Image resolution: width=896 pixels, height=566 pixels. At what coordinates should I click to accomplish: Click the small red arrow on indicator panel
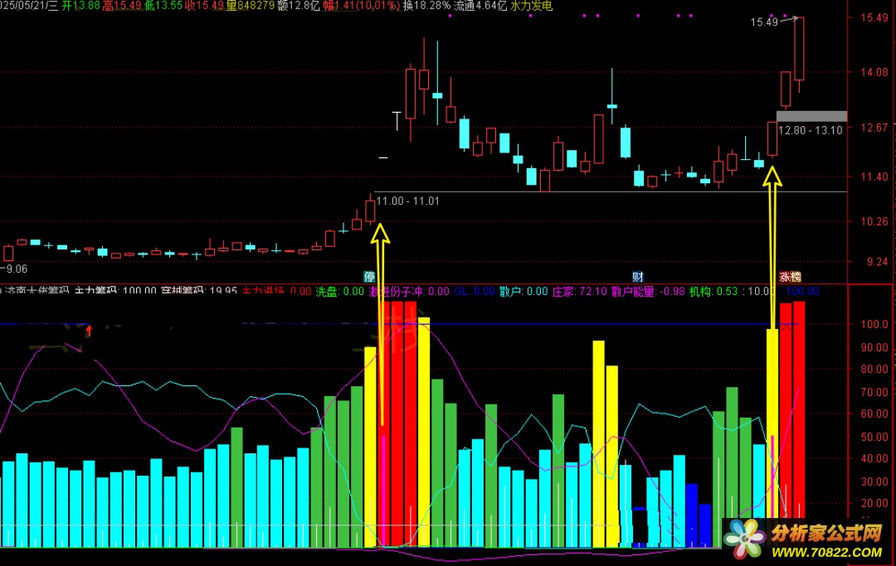pos(89,331)
